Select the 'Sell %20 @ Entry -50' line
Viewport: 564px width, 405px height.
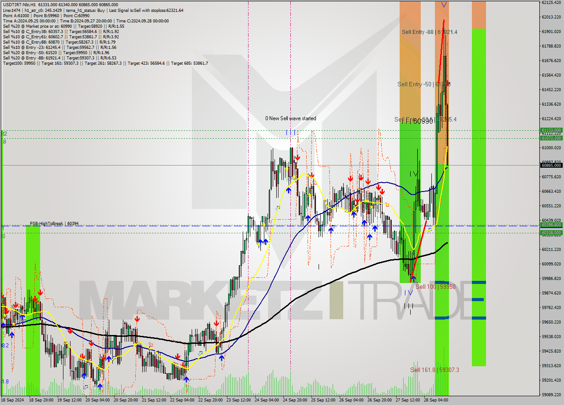pyautogui.click(x=56, y=52)
